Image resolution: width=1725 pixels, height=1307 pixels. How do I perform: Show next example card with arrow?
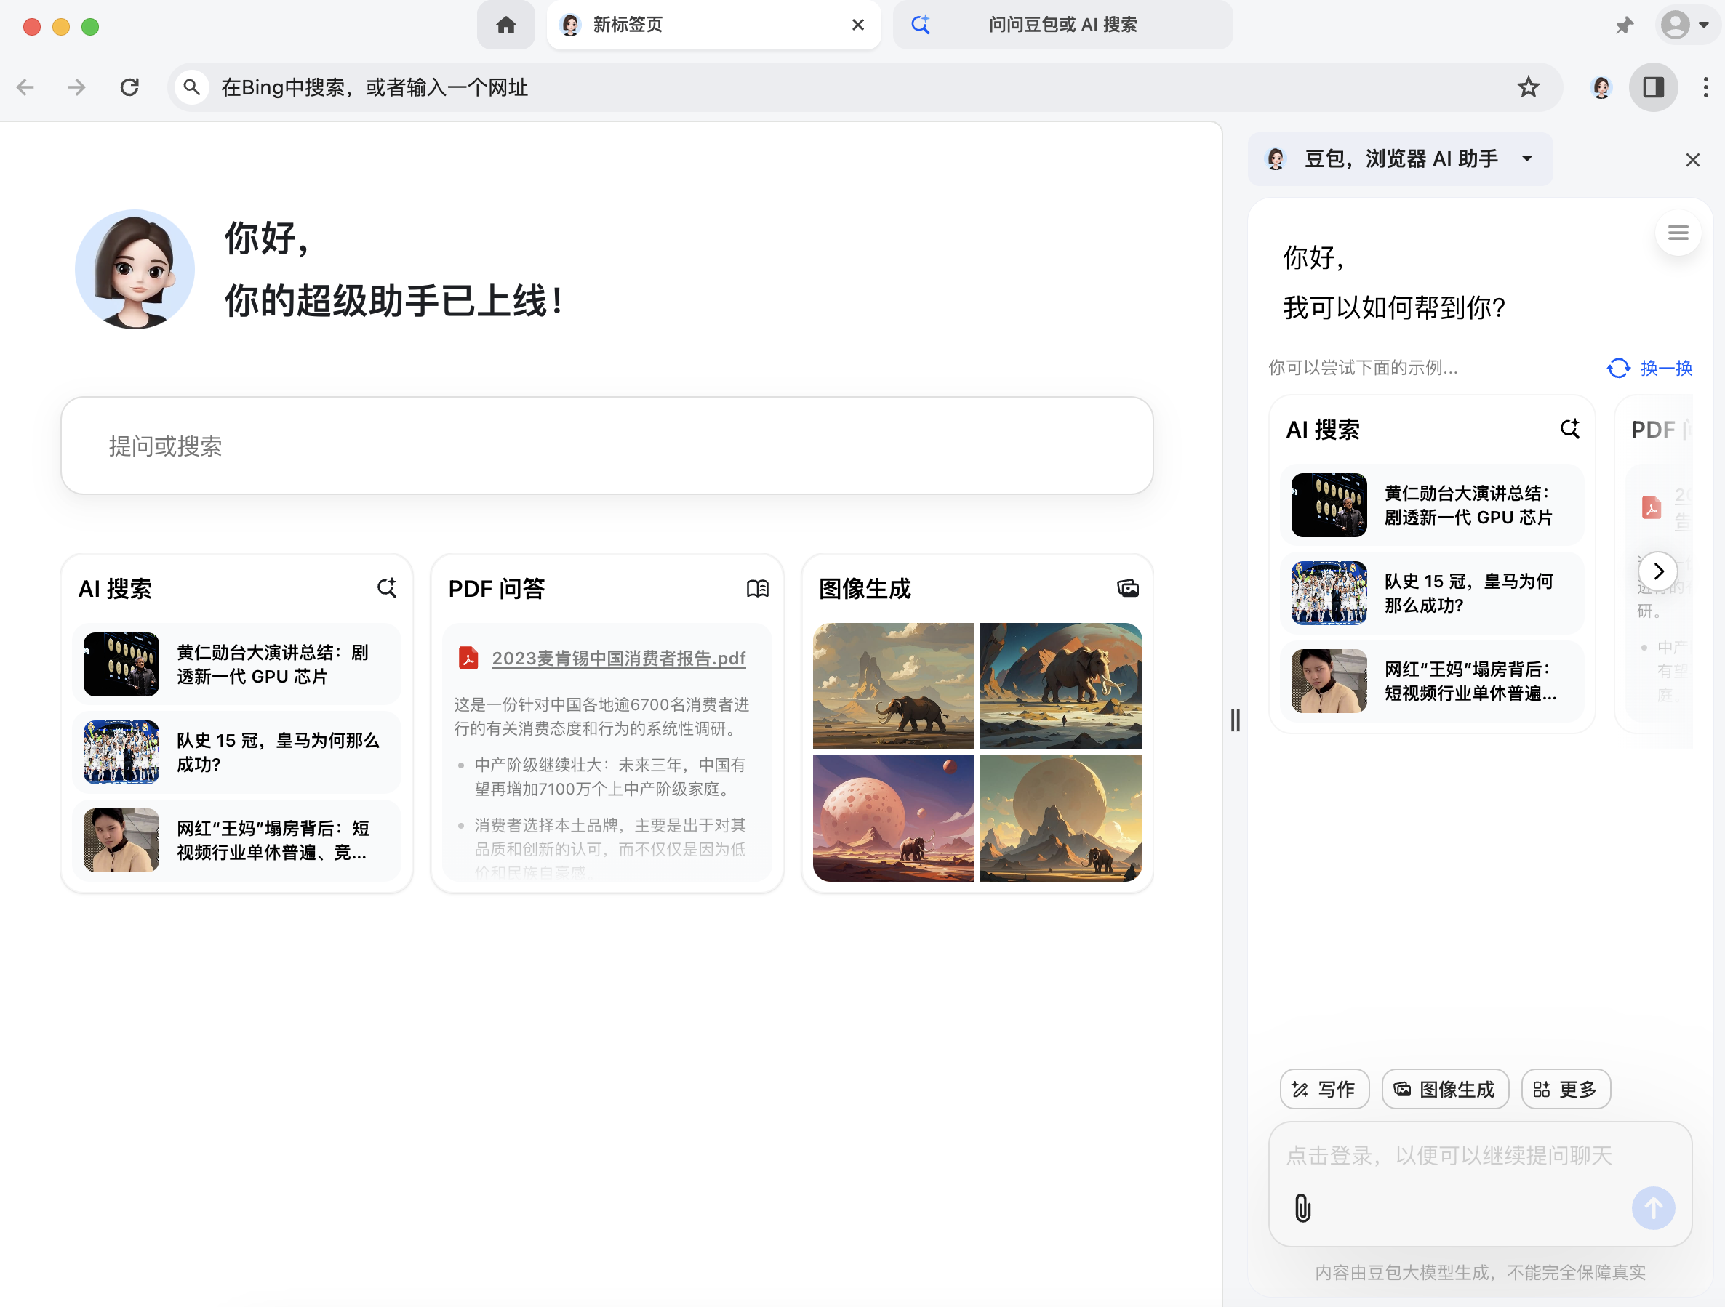coord(1658,571)
